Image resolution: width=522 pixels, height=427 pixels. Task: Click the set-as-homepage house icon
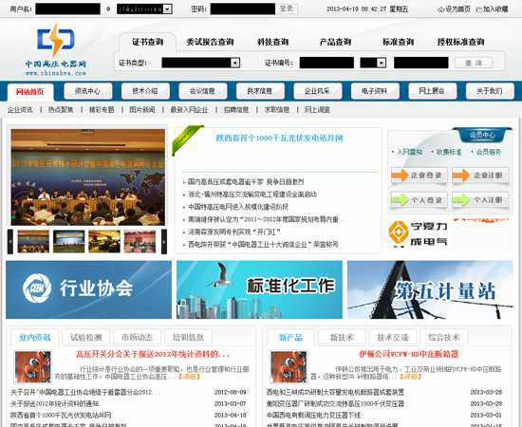tap(440, 9)
